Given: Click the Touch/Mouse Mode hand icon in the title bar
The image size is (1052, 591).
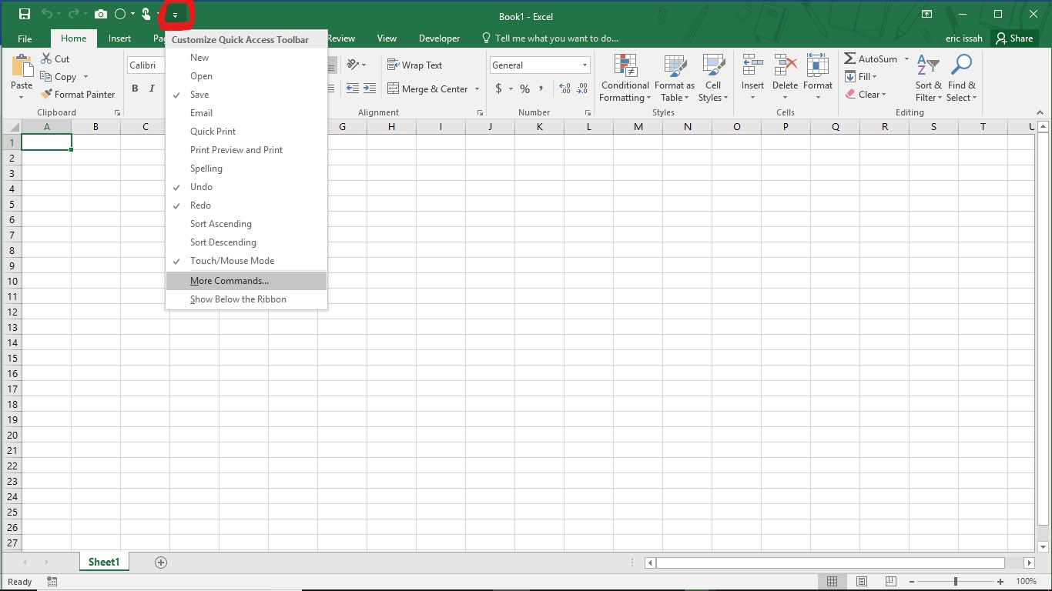Looking at the screenshot, I should pos(146,14).
